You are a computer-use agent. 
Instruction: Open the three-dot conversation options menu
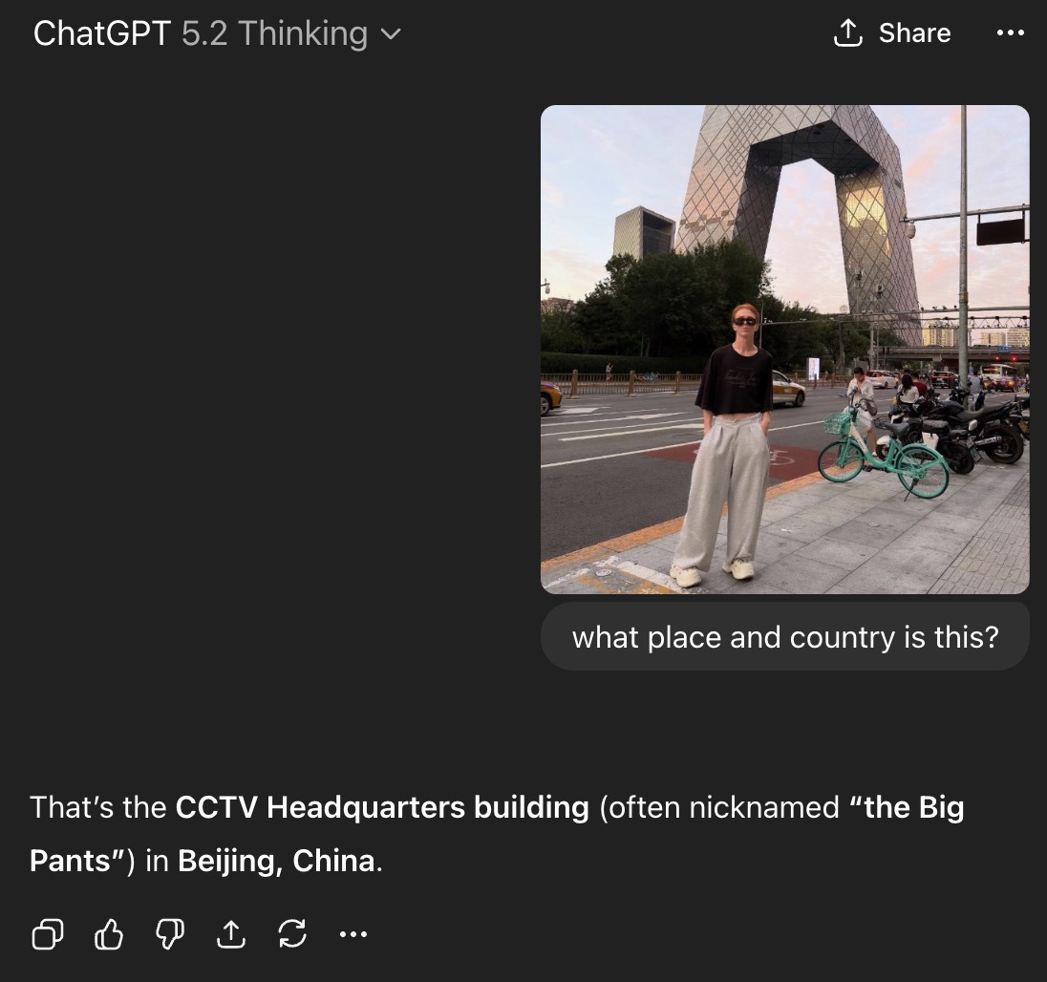(x=1011, y=32)
